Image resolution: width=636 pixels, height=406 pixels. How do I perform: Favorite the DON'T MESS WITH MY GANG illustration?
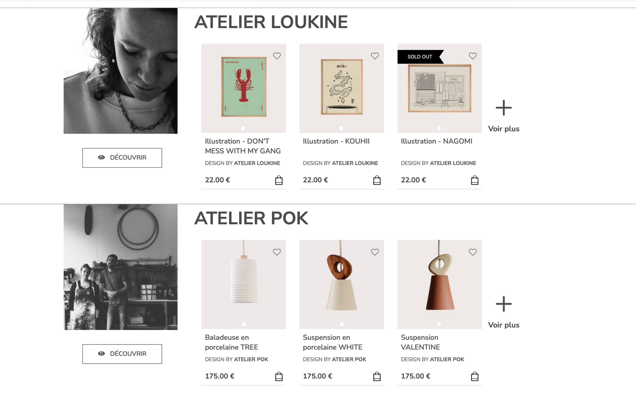(277, 56)
